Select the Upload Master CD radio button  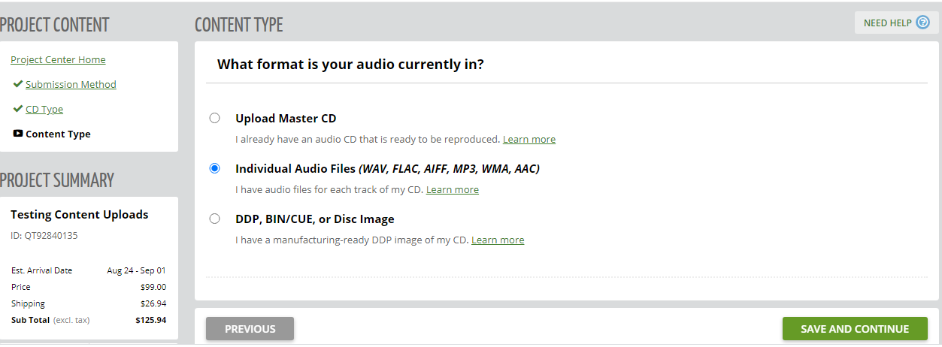pos(215,118)
